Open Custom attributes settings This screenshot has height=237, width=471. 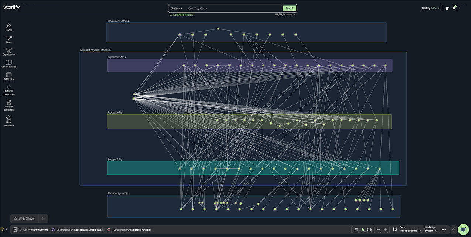click(9, 105)
